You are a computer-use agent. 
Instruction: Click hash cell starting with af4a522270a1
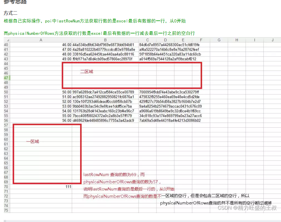169,50
